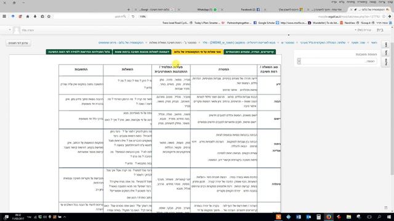Open Outlook from the taskbar
The image size is (394, 221).
308,217
